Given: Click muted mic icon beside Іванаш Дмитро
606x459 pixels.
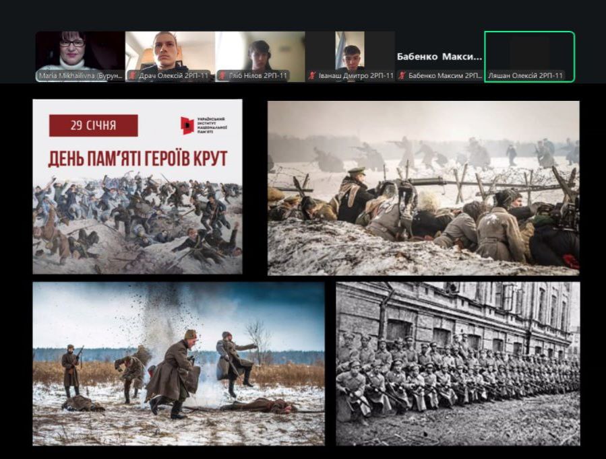Looking at the screenshot, I should [x=312, y=76].
